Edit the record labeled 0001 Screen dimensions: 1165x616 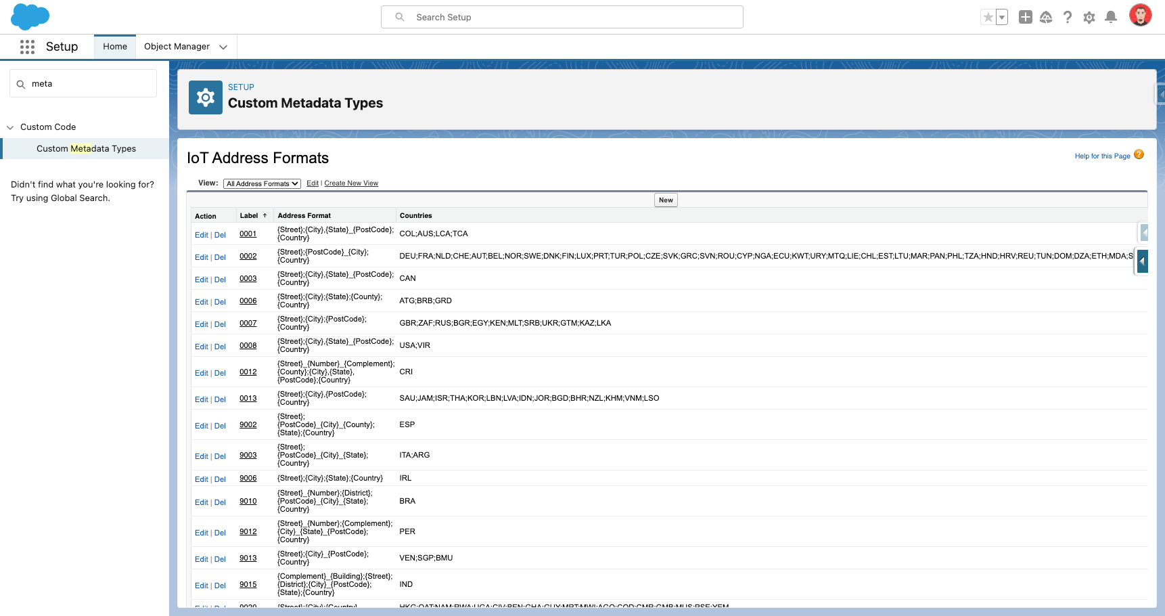202,235
